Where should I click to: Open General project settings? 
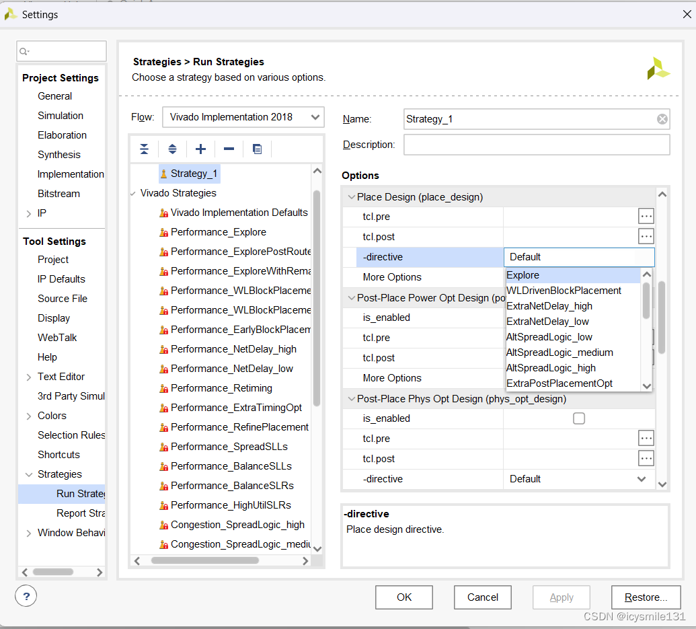54,96
